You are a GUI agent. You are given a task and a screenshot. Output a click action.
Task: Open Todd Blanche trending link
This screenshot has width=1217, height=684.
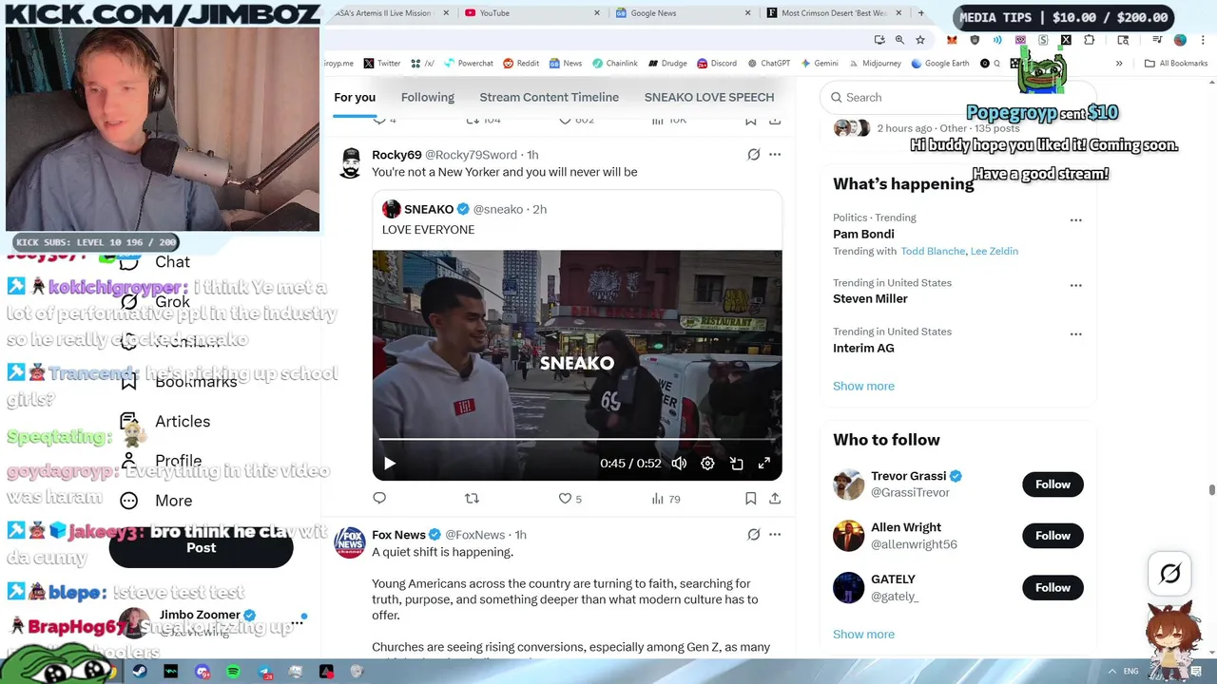(x=933, y=251)
